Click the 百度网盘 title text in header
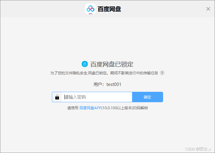215x153 pixels. (x=109, y=9)
